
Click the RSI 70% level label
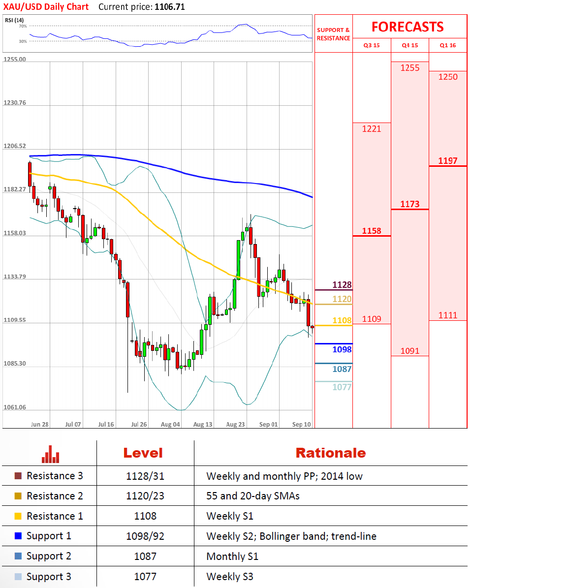(23, 26)
